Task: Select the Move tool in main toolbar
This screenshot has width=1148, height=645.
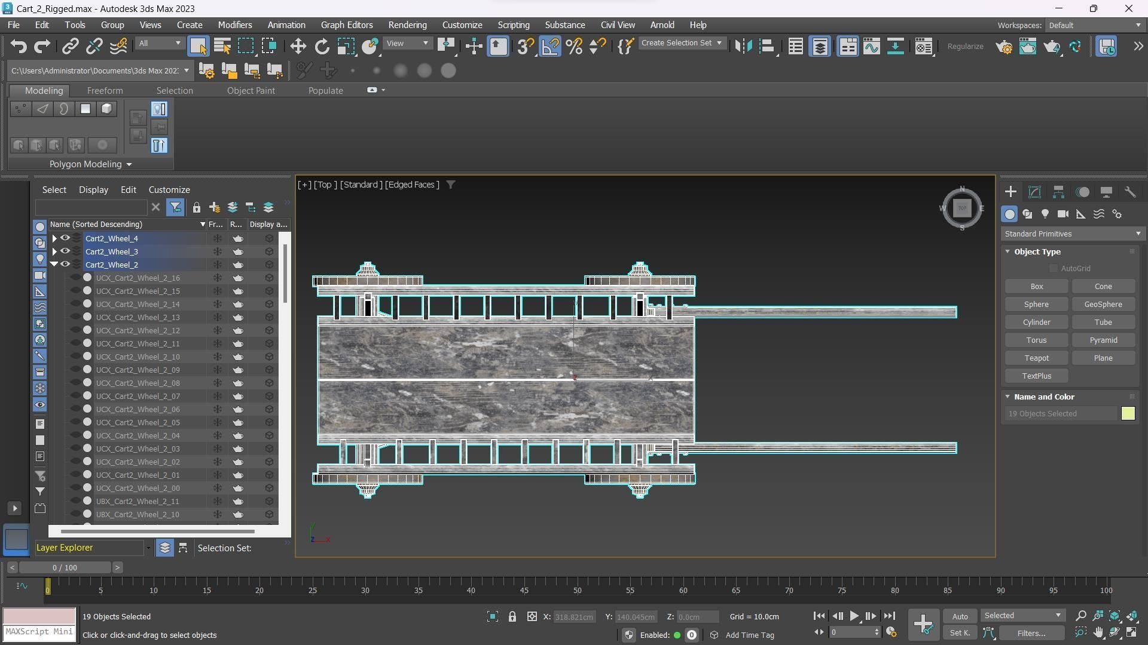Action: tap(298, 47)
